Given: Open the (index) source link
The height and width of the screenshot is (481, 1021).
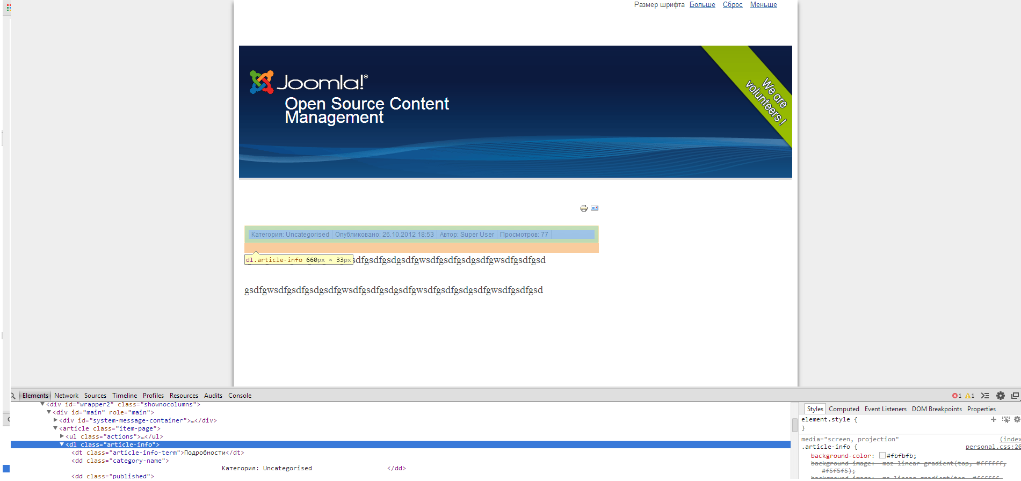Looking at the screenshot, I should pyautogui.click(x=1010, y=439).
